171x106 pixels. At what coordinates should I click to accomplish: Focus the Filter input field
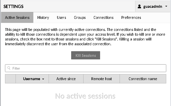click(x=85, y=68)
